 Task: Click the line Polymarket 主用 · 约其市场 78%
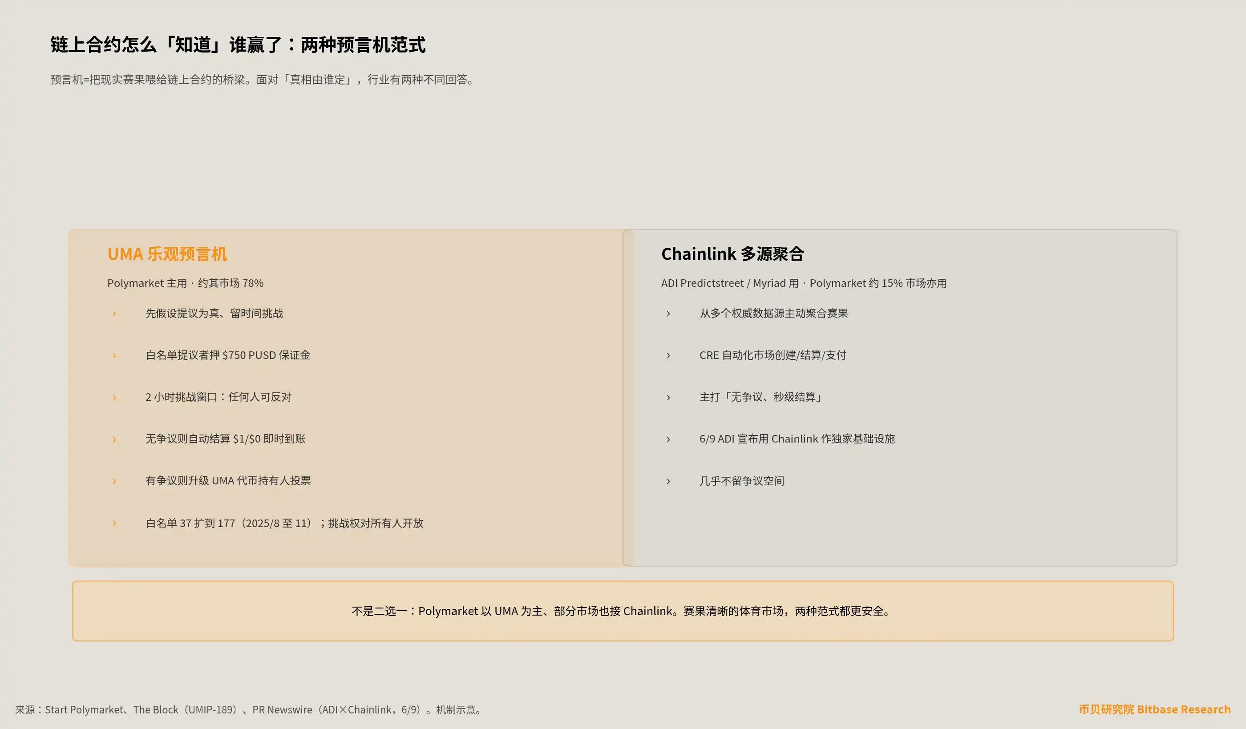tap(186, 283)
